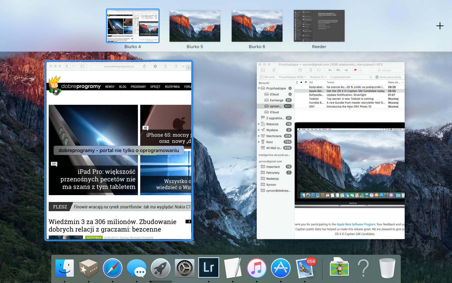Click Get Mail envelope icon in Mail toolbar
Screen dimensions: 452x283
click(x=263, y=70)
